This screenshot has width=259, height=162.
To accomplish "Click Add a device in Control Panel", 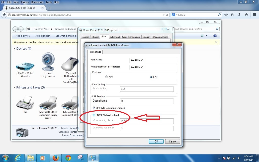I will pos(23,36).
